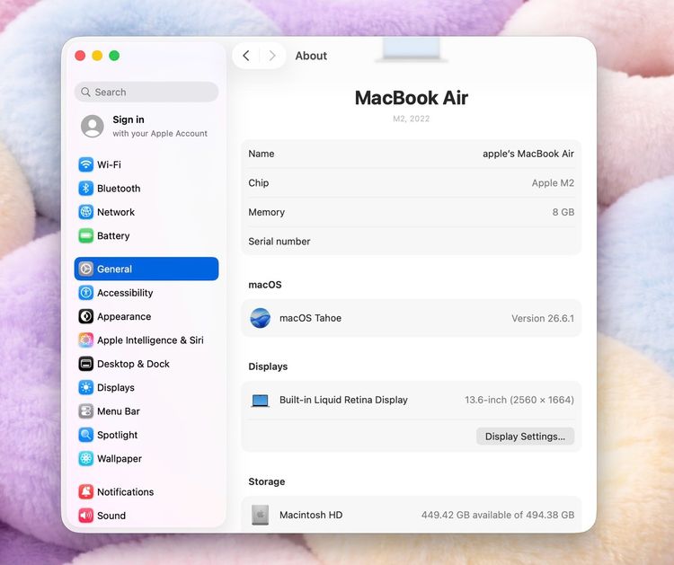This screenshot has height=565, width=674.
Task: Click the "Macintosh HD" label
Action: pyautogui.click(x=311, y=515)
